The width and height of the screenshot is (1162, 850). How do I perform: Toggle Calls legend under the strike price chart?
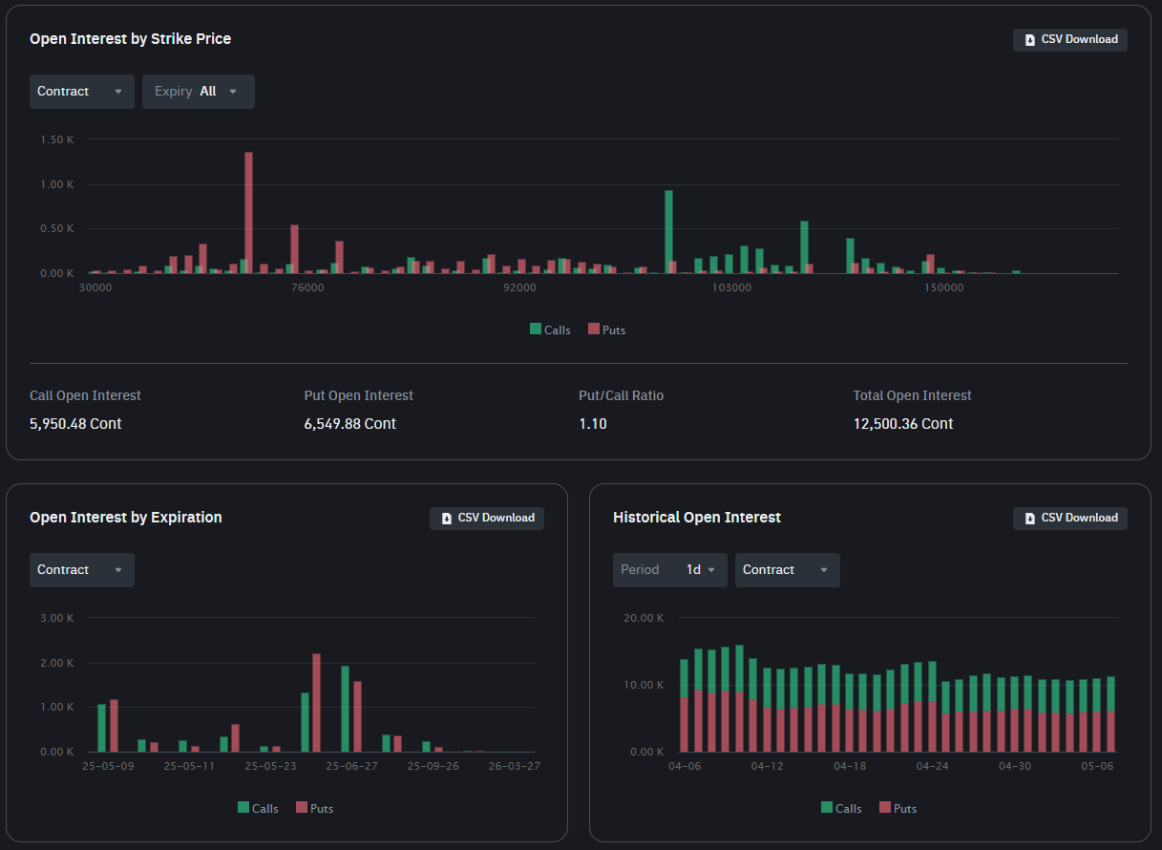click(x=550, y=329)
